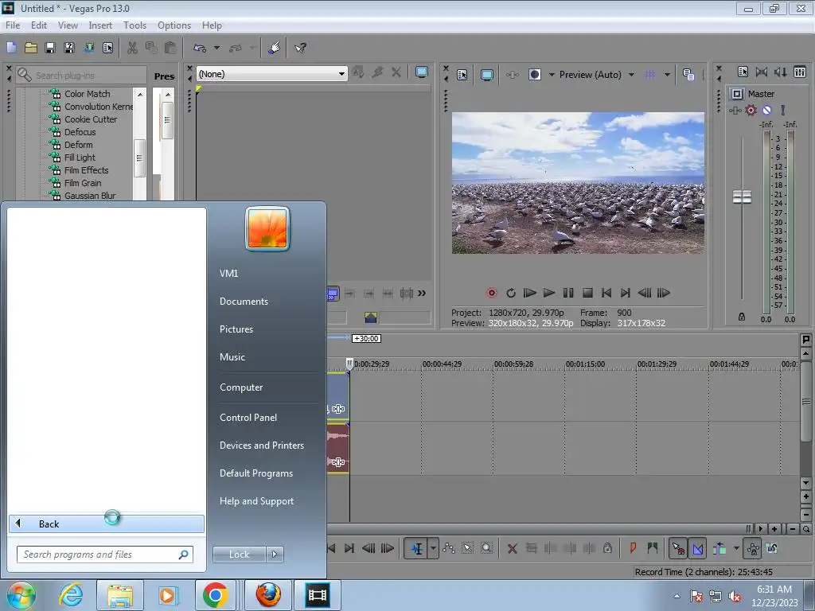Open the Auto Ripple dropdown arrow
Screen dimensions: 815x611
[736, 548]
